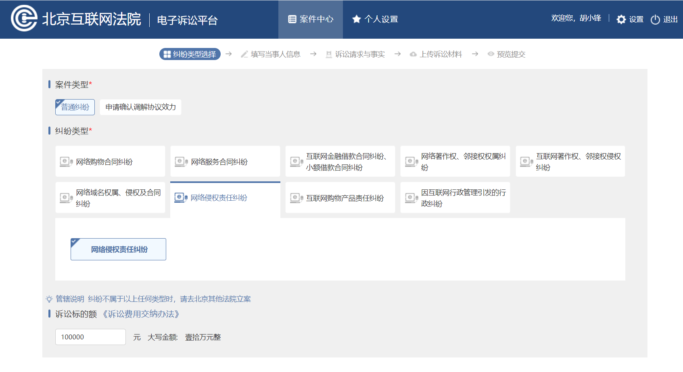Viewport: 683px width, 372px height.
Task: Choose 互联网金融借款合同纠纷、小额借款合同纠纷 type
Action: [340, 161]
